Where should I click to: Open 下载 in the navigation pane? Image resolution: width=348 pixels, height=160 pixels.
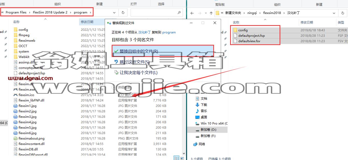pos(204,105)
